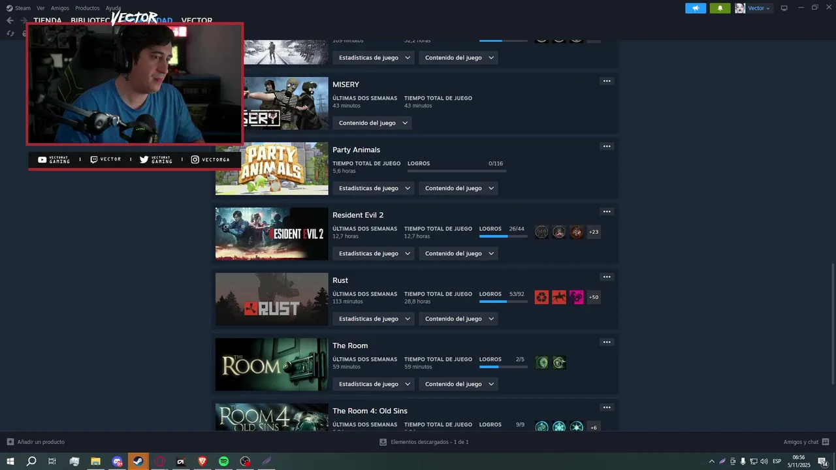Open the Windows Start menu
The image size is (836, 470).
tap(10, 462)
